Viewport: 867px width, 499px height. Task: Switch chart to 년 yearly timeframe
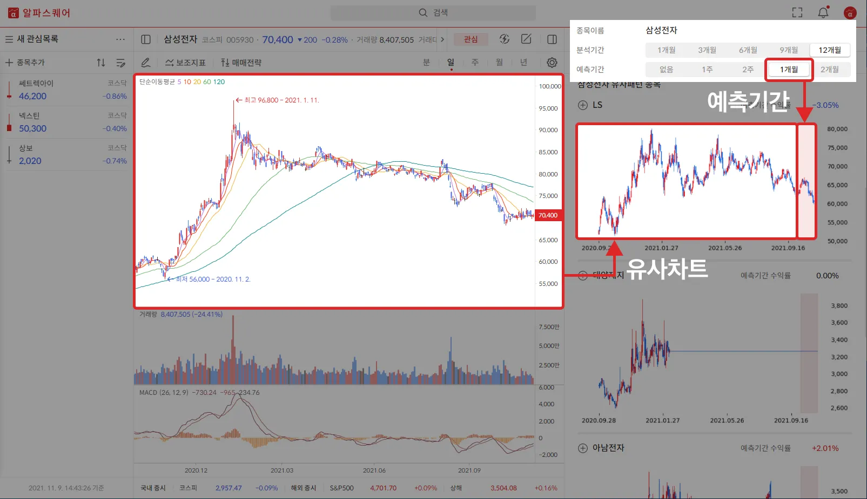coord(523,63)
